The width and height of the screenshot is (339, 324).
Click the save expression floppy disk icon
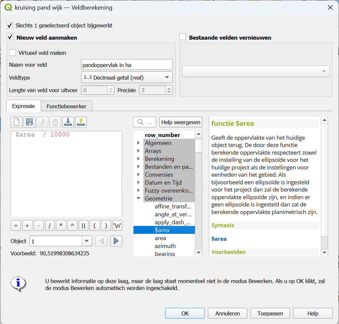pyautogui.click(x=29, y=122)
